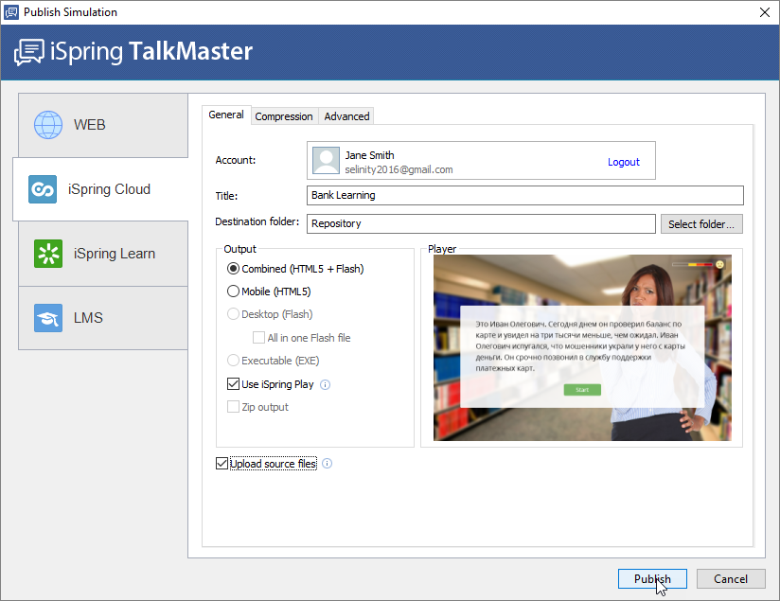Click the Publish button
780x601 pixels.
pyautogui.click(x=652, y=578)
